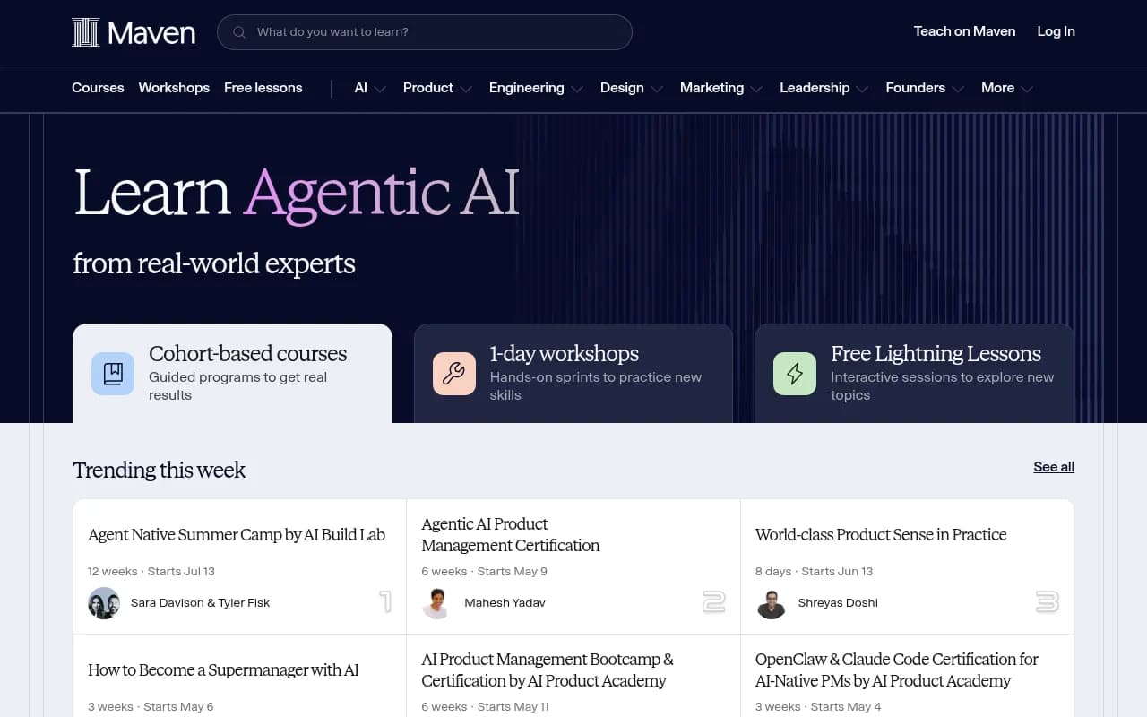Screen dimensions: 1147x717
Task: Open the Design dropdown menu
Action: point(632,88)
